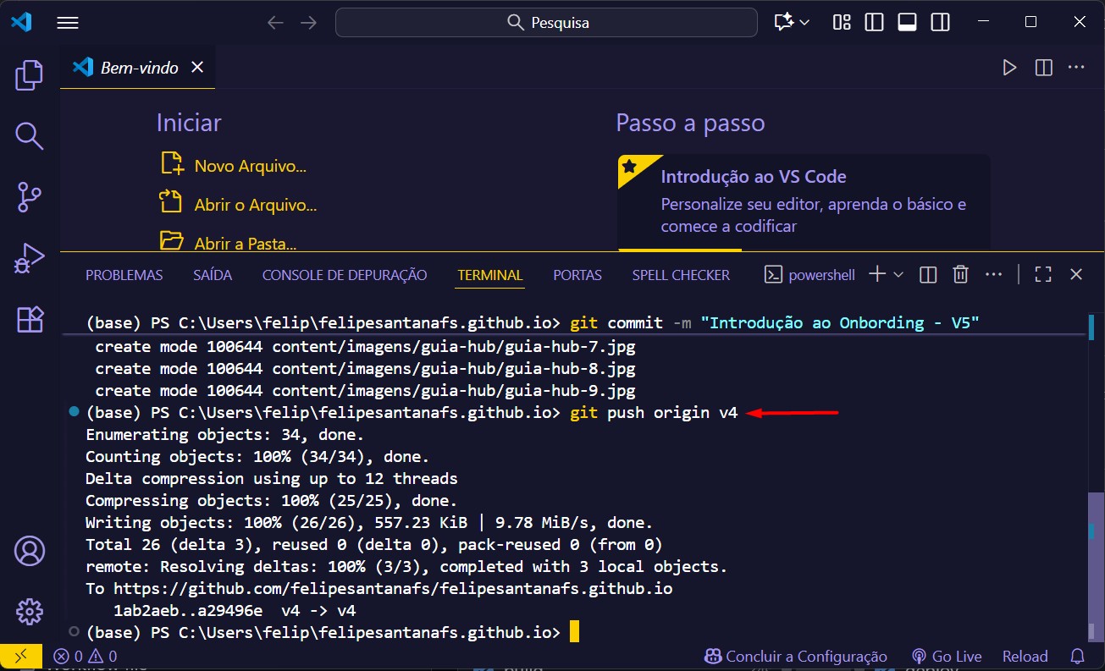
Task: Click the Pesquisa command center search box
Action: point(546,23)
